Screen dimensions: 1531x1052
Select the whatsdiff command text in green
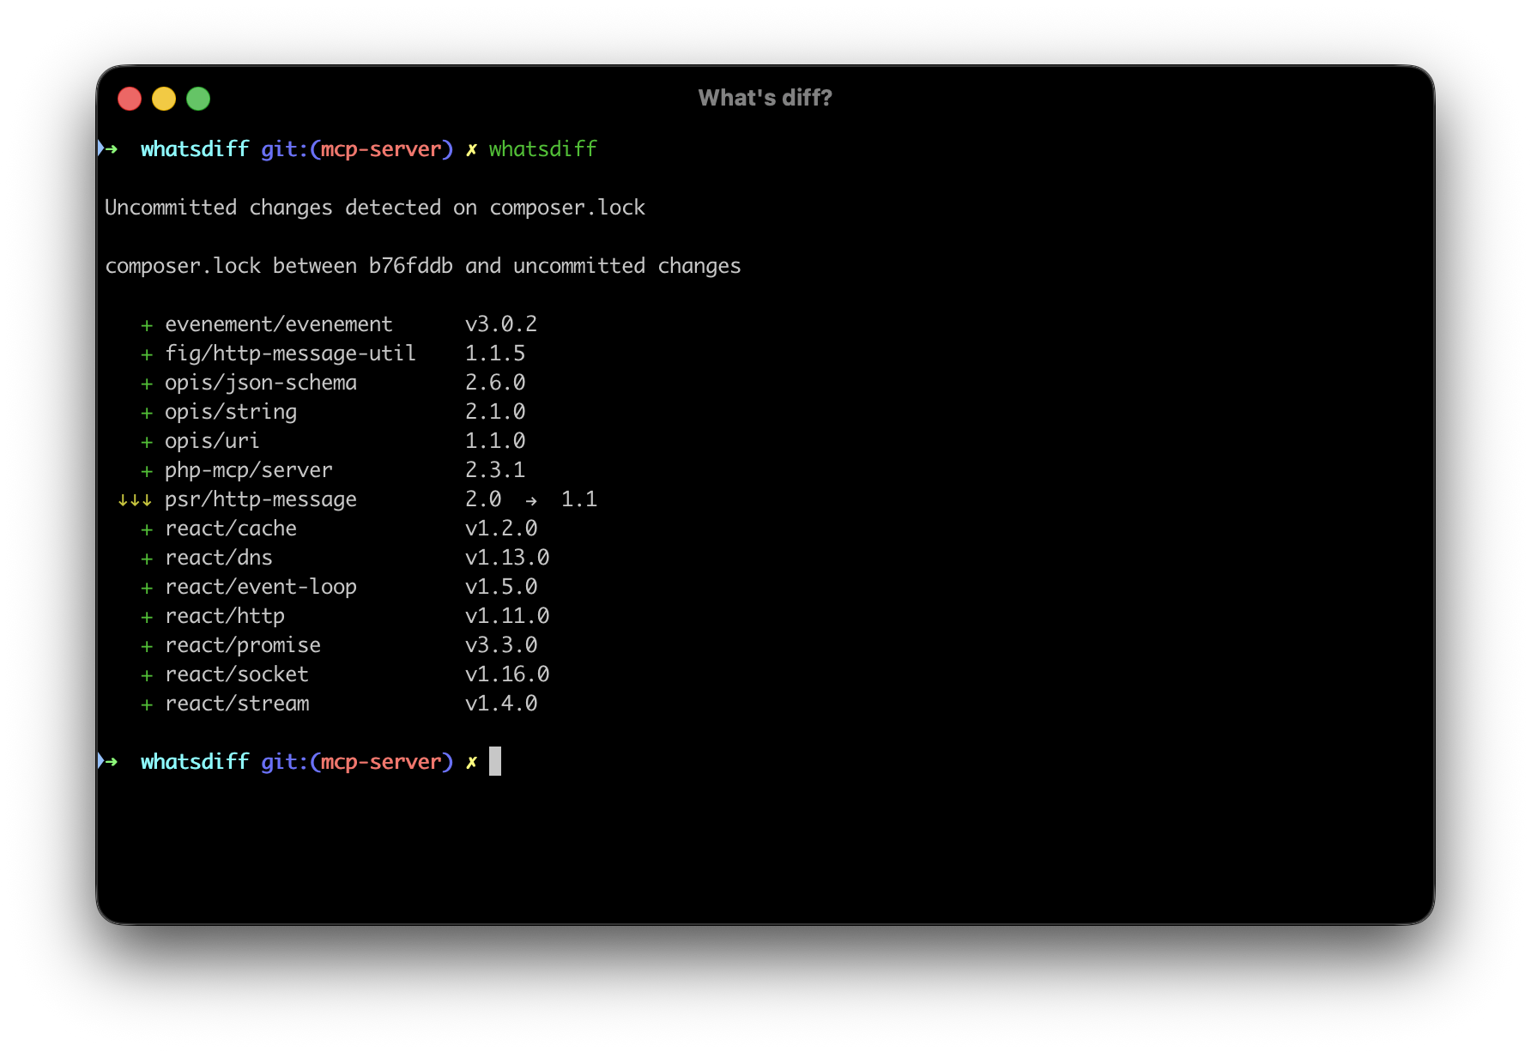(542, 148)
